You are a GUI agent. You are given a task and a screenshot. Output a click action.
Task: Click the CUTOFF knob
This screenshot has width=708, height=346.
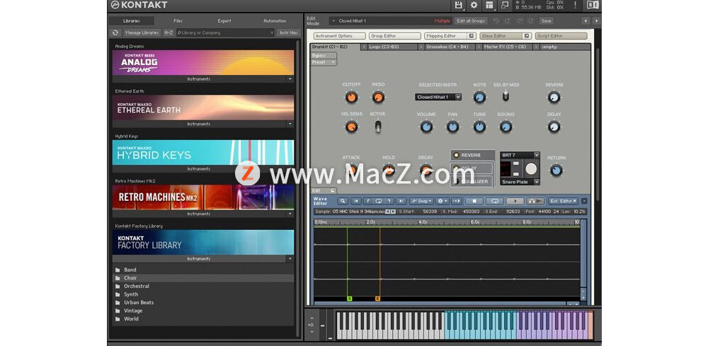pos(351,97)
